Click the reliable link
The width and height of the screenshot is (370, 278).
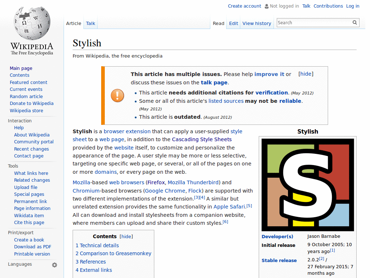click(x=290, y=101)
